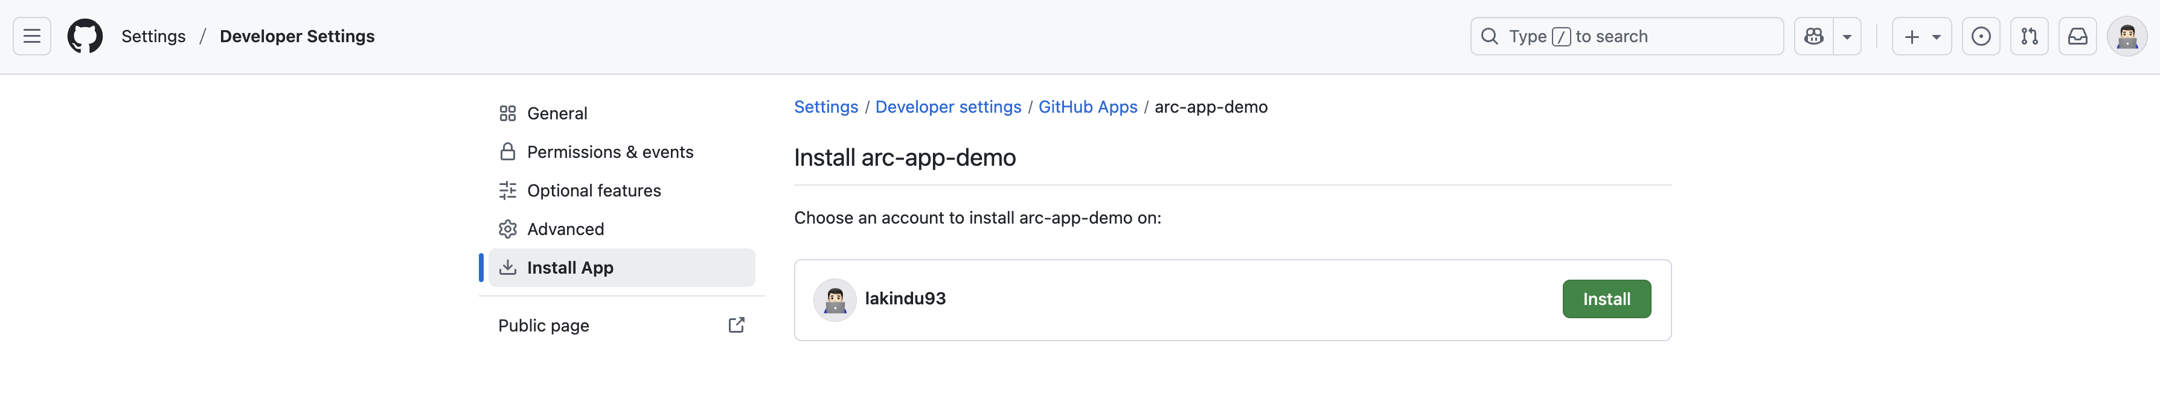Click the Developer settings breadcrumb link
The height and width of the screenshot is (402, 2160).
pyautogui.click(x=948, y=106)
